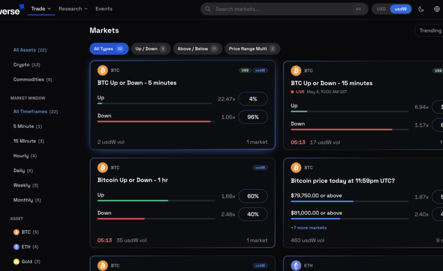Open BTC Up or Down - 15 minutes title

coord(331,83)
